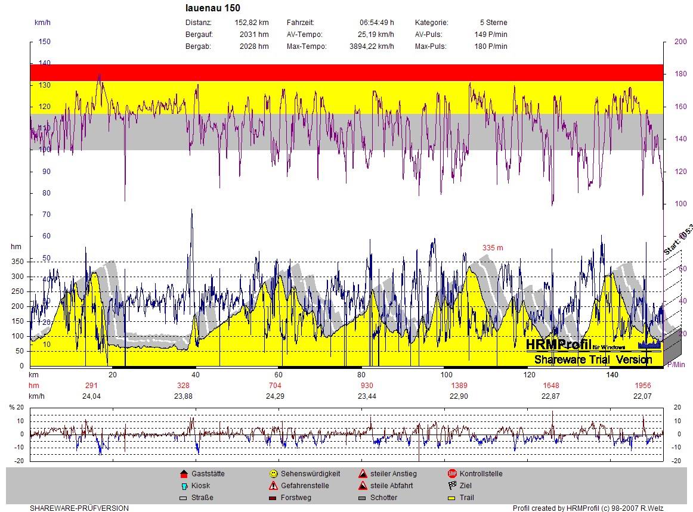Screen dimensions: 693x512
Task: Select the Schotter gray swatch
Action: 362,498
